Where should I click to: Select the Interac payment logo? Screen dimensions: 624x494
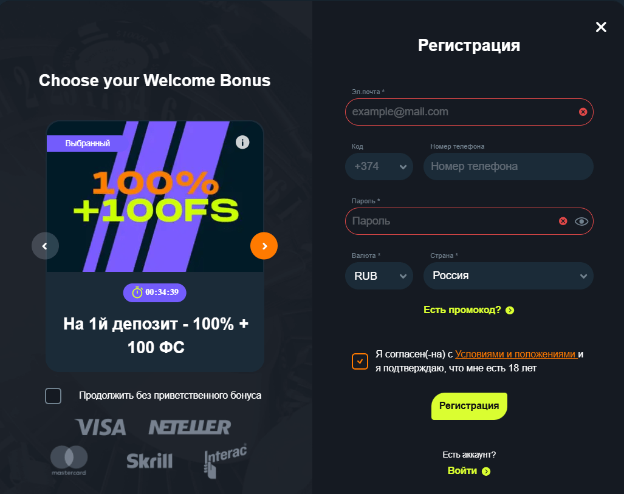click(x=225, y=459)
